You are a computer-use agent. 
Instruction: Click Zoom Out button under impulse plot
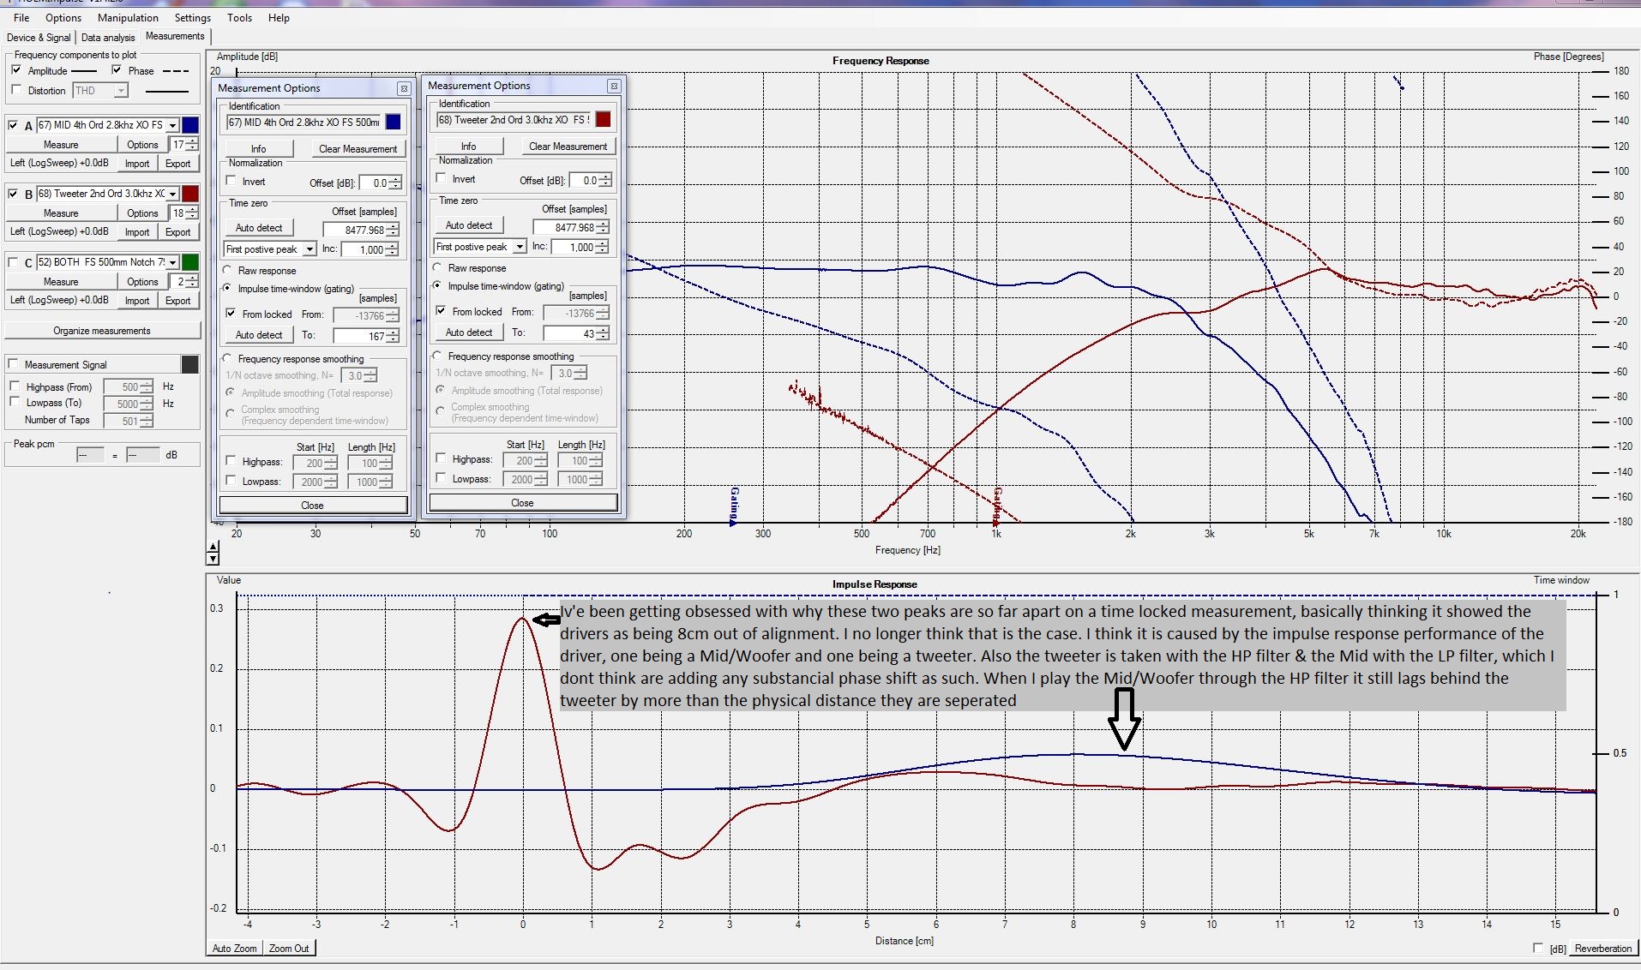click(289, 949)
